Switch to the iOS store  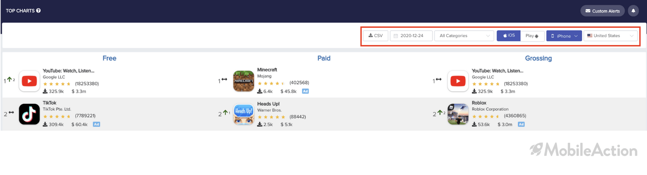coord(509,36)
